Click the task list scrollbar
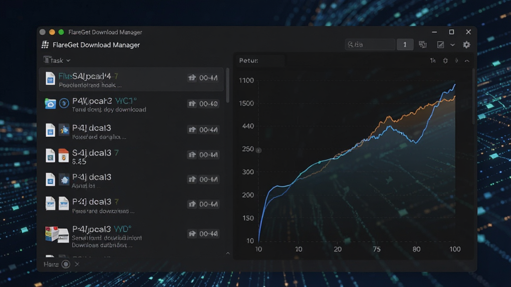The width and height of the screenshot is (511, 287). point(228,85)
